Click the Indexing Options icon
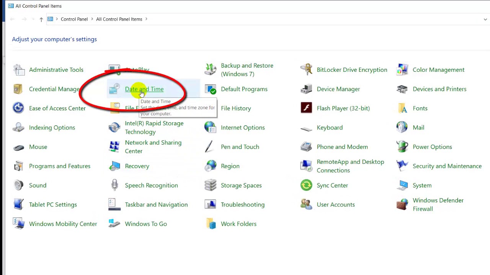The image size is (490, 275). (18, 128)
